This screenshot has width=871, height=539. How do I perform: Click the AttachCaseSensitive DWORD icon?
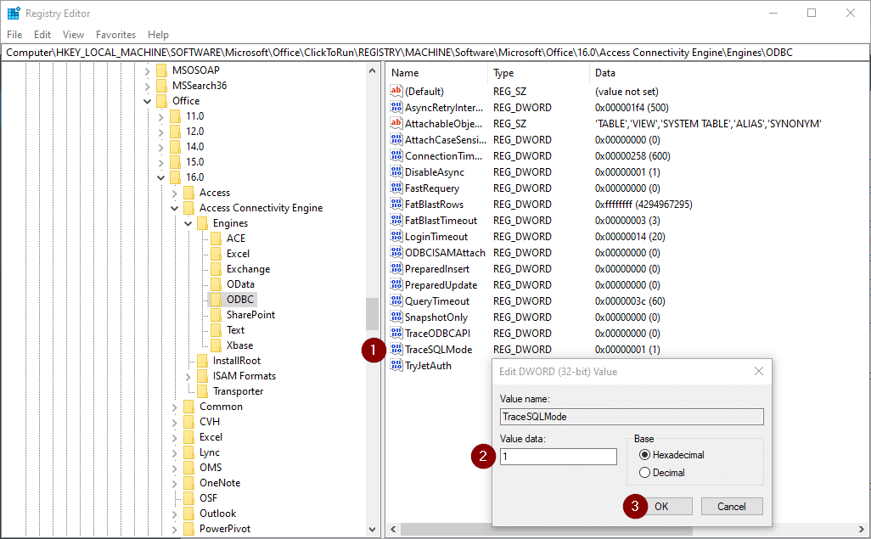(396, 139)
